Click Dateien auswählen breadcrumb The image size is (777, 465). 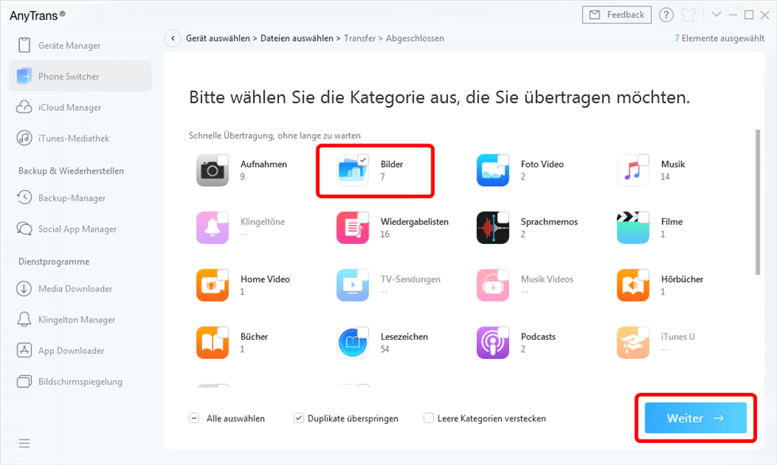point(297,38)
